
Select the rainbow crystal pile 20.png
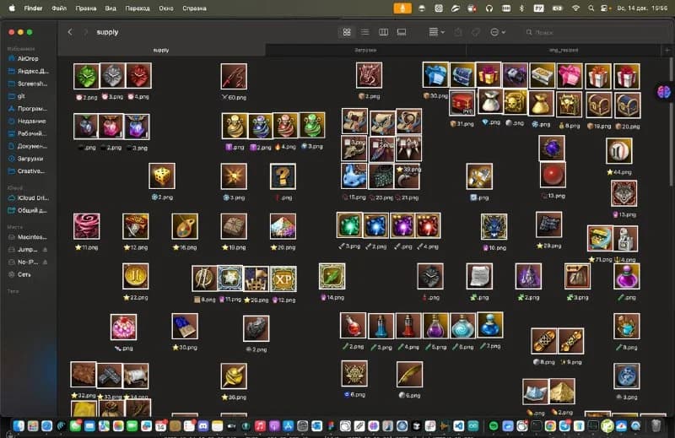point(283,226)
